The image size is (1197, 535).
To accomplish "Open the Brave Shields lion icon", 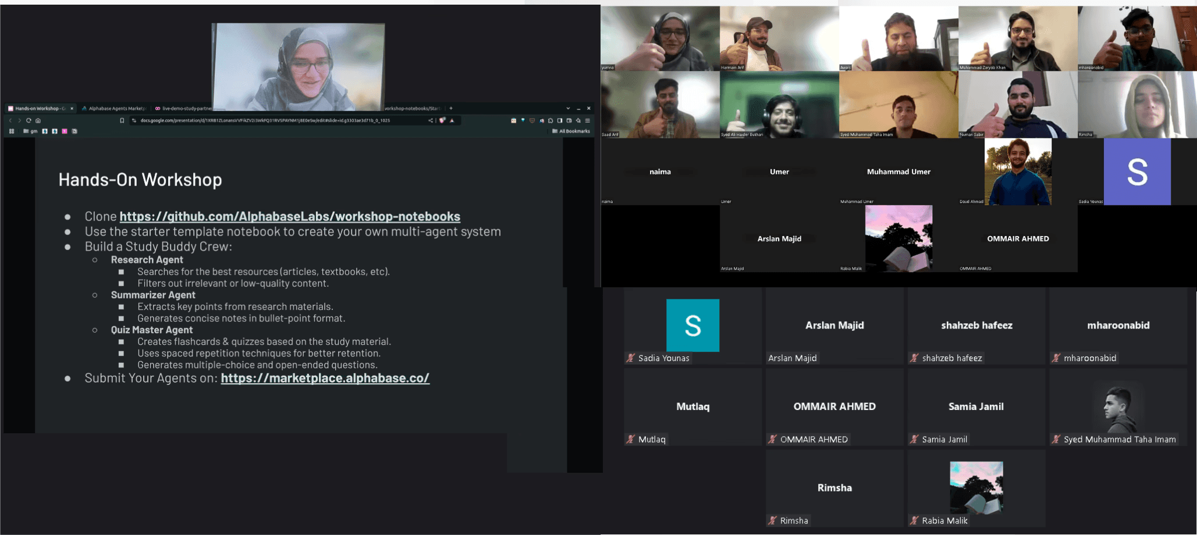I will [x=442, y=120].
